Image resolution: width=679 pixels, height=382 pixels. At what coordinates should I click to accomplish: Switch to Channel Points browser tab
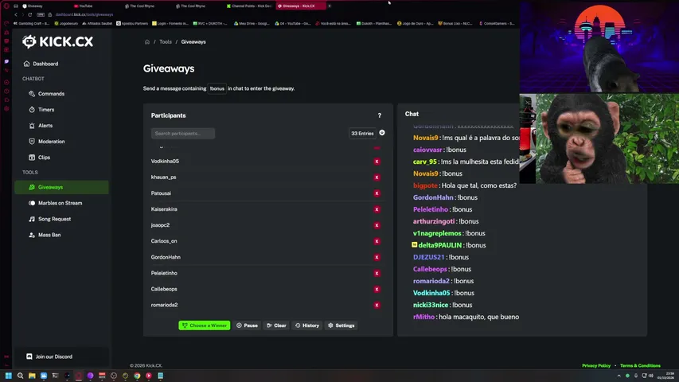tap(250, 6)
